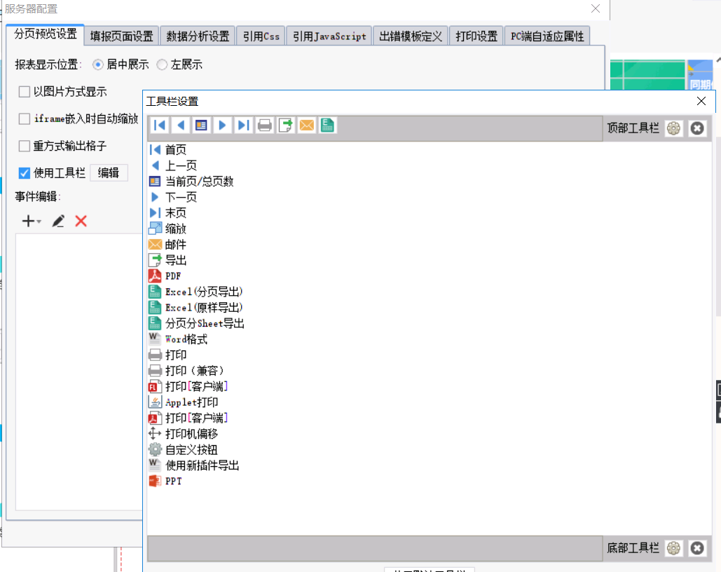Click the 编辑 button beside 使用工具栏

(109, 173)
